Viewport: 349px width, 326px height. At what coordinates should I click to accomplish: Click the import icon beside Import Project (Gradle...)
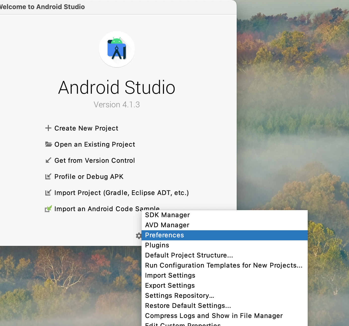point(48,192)
